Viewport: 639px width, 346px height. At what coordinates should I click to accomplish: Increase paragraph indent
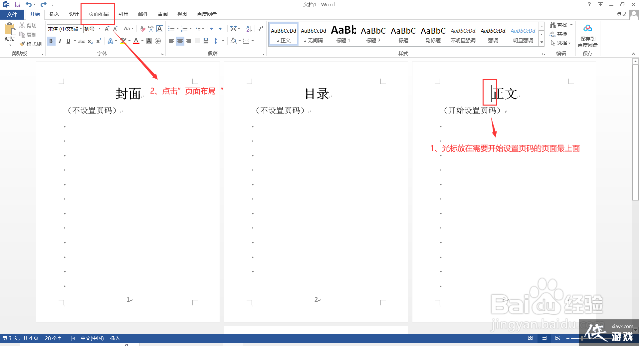click(x=222, y=29)
